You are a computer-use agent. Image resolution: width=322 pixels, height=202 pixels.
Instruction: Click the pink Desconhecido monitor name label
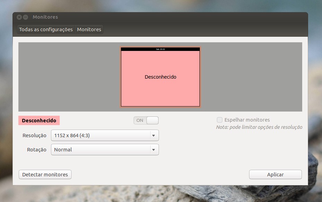(39, 121)
